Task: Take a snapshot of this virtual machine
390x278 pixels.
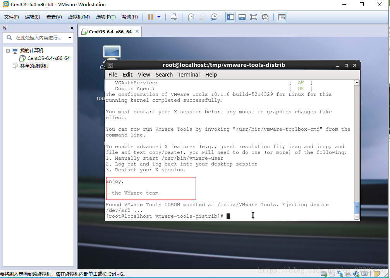Action: pos(191,17)
